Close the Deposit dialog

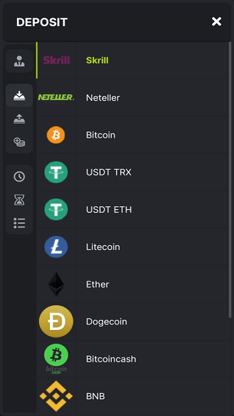[217, 21]
